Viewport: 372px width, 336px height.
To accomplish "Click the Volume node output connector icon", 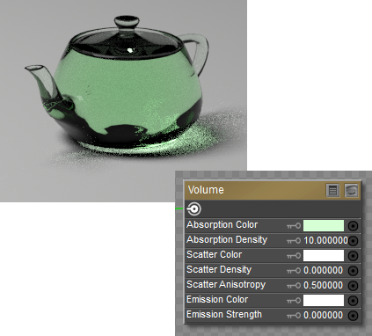I will [194, 209].
